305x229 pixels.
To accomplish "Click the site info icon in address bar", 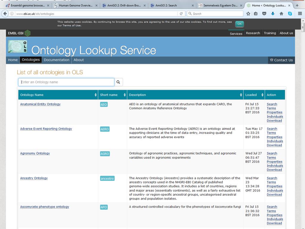I will 12,14.
